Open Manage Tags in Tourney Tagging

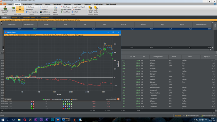pos(90,9)
